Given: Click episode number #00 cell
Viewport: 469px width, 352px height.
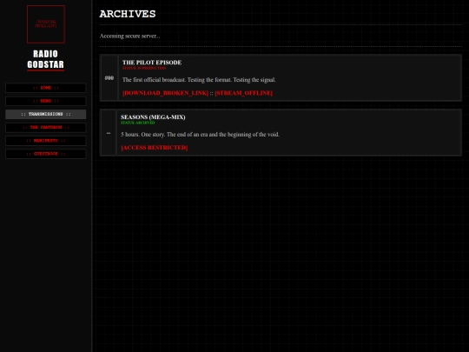Looking at the screenshot, I should coord(109,78).
